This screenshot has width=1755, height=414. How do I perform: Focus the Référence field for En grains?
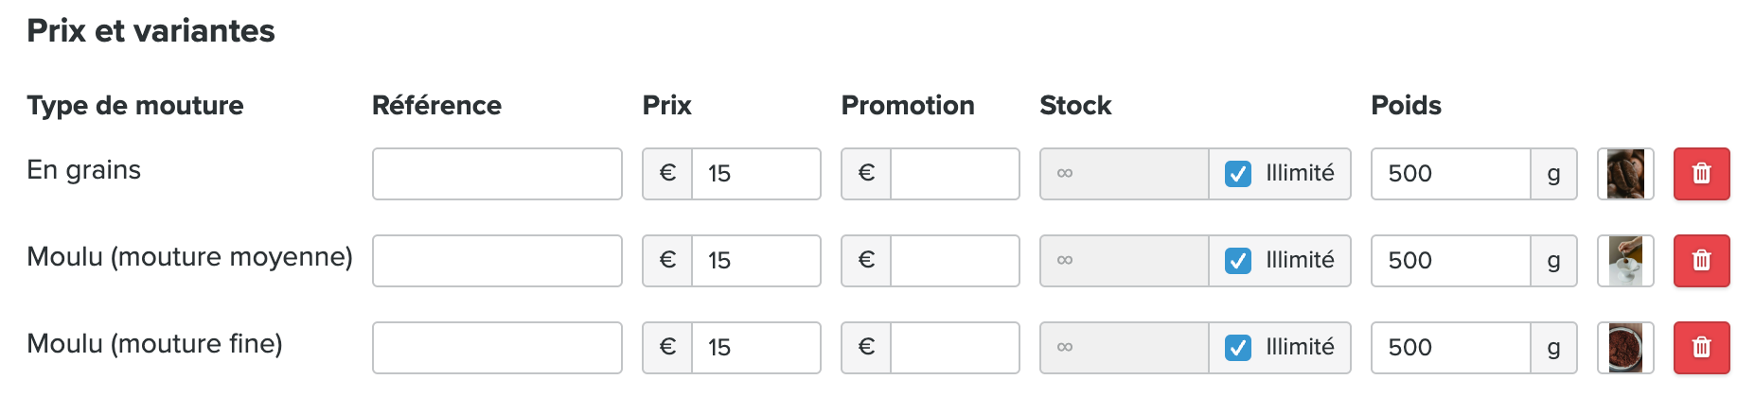point(497,174)
